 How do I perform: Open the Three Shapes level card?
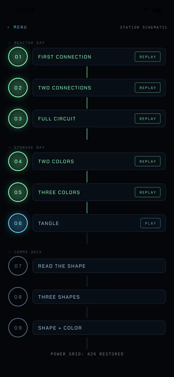99,297
